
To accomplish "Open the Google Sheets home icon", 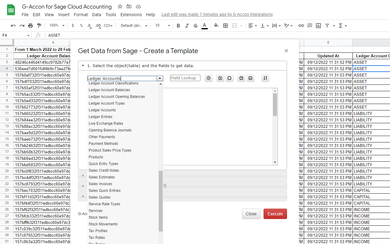I will (x=11, y=10).
